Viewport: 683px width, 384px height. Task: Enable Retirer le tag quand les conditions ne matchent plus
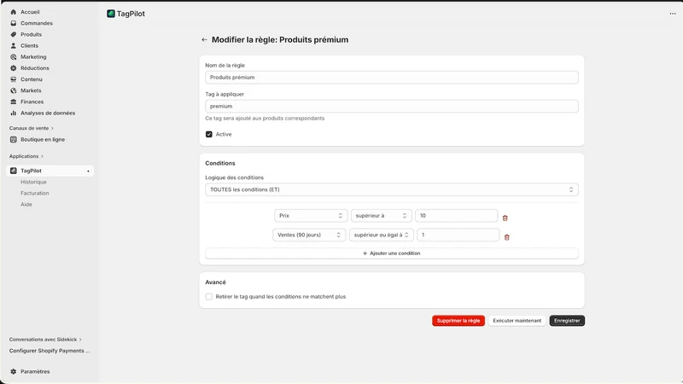(209, 296)
